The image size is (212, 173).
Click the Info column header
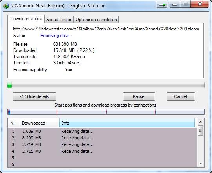click(x=127, y=123)
